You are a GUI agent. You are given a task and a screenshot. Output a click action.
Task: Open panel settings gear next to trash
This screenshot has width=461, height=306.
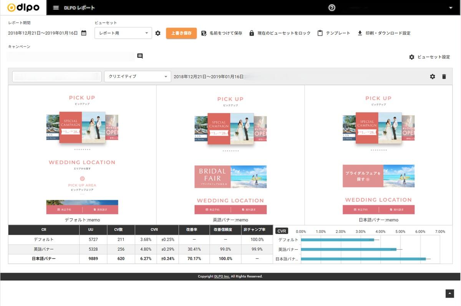(x=433, y=77)
